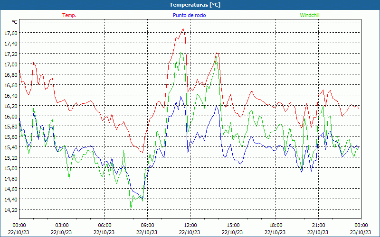The width and height of the screenshot is (380, 237).
Task: Click the 15,80 y-axis value
Action: point(11,127)
